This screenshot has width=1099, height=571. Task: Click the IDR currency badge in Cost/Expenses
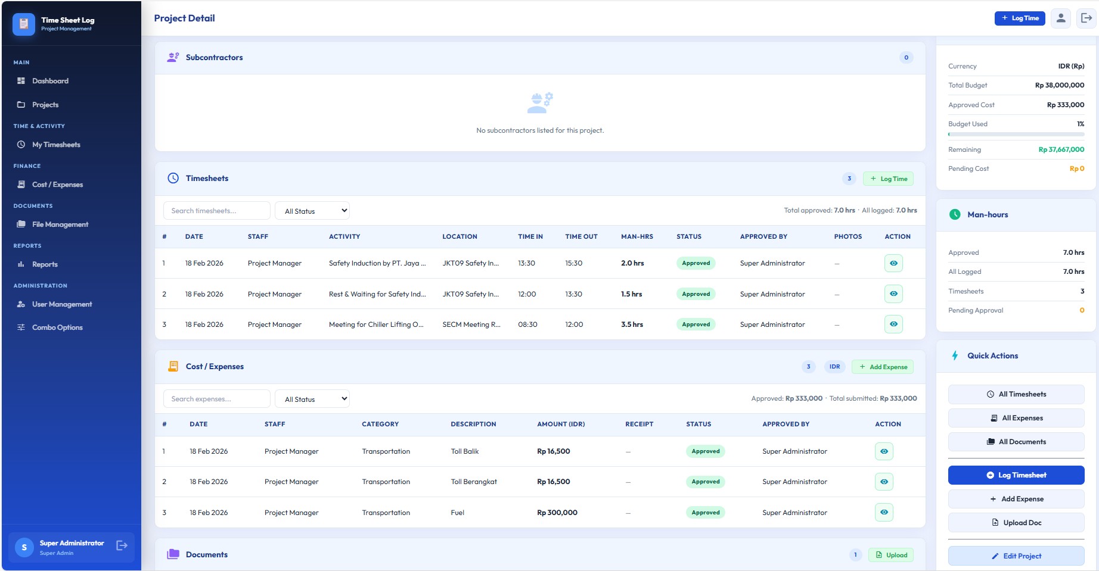(834, 367)
